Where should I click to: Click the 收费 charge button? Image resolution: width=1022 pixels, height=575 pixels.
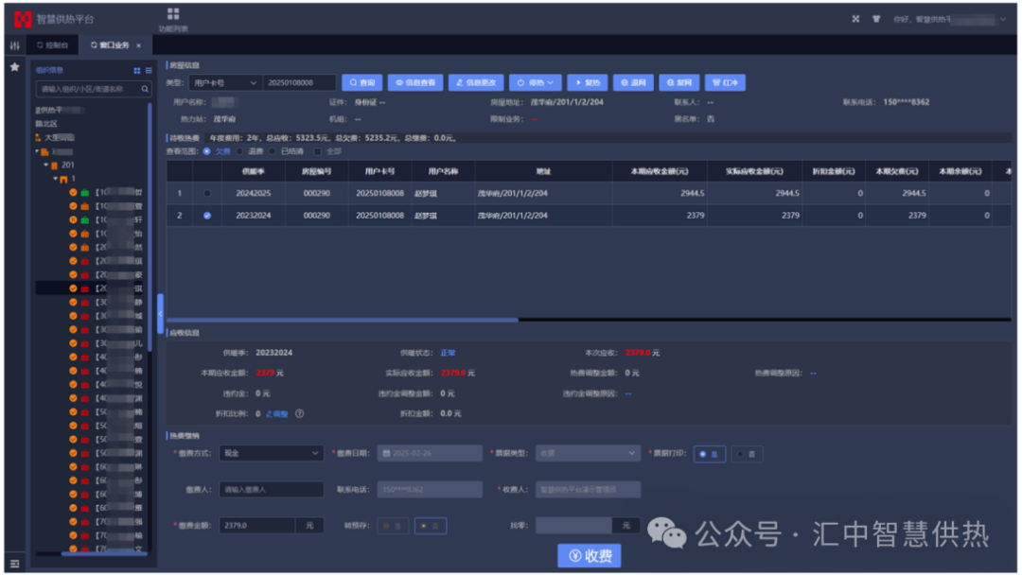[x=590, y=555]
